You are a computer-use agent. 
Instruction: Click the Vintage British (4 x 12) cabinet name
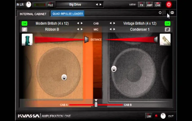pos(140,23)
